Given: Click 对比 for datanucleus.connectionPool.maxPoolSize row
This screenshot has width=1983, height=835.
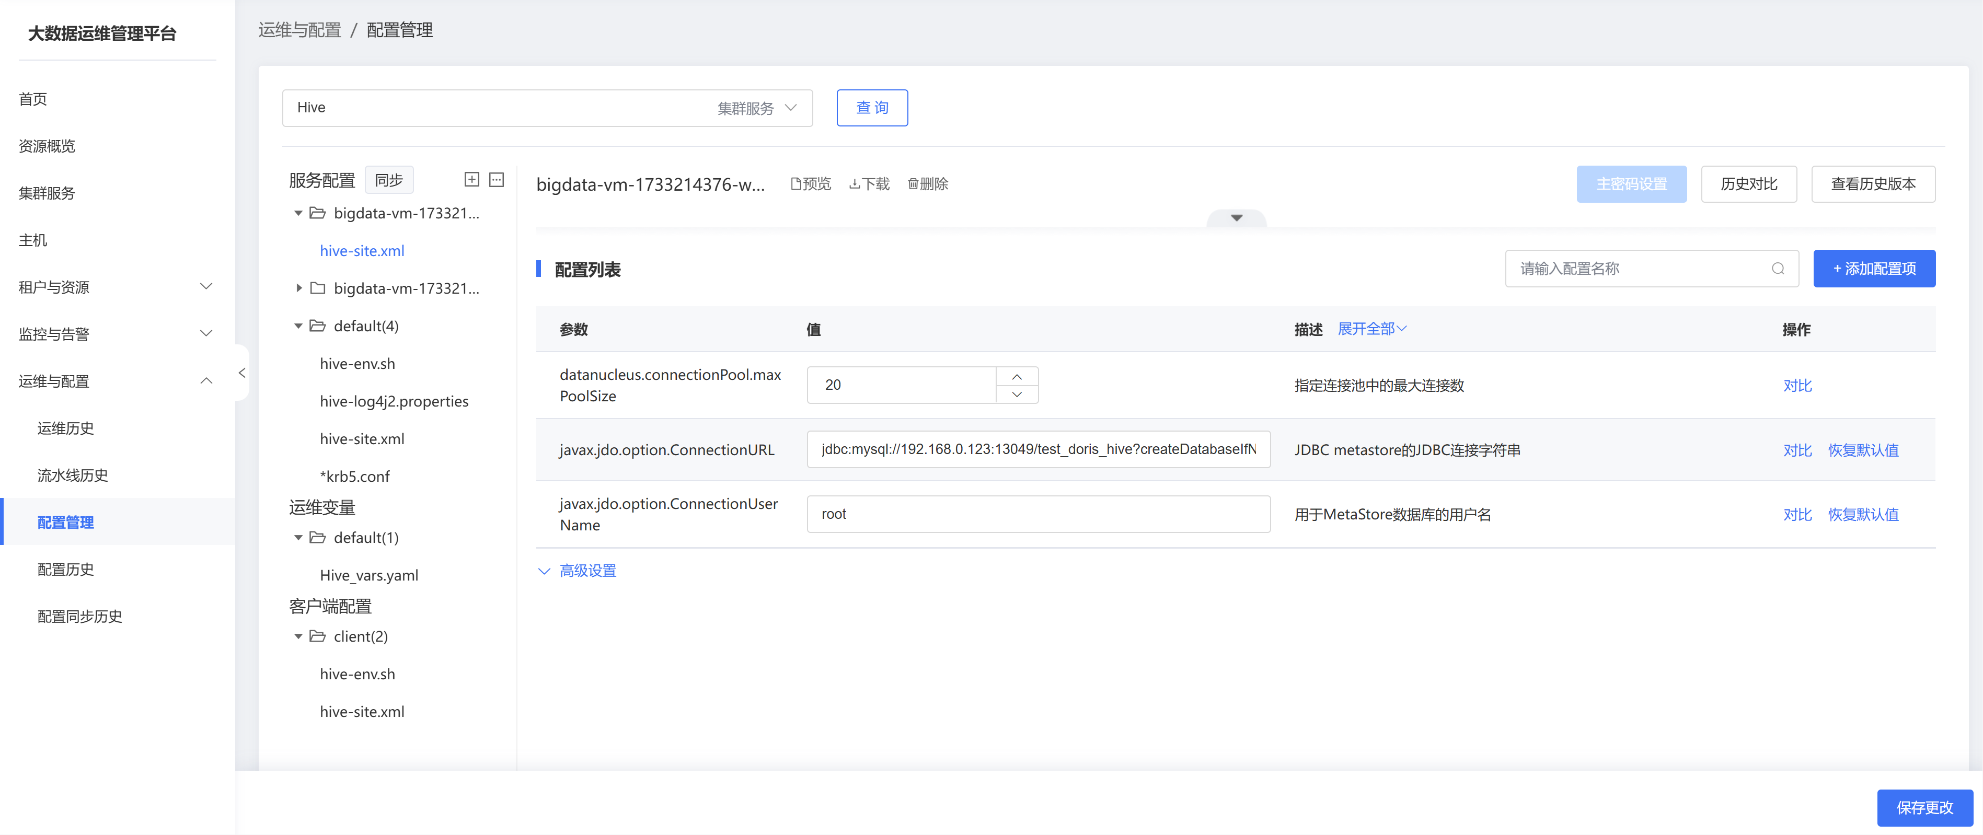Looking at the screenshot, I should (x=1797, y=386).
